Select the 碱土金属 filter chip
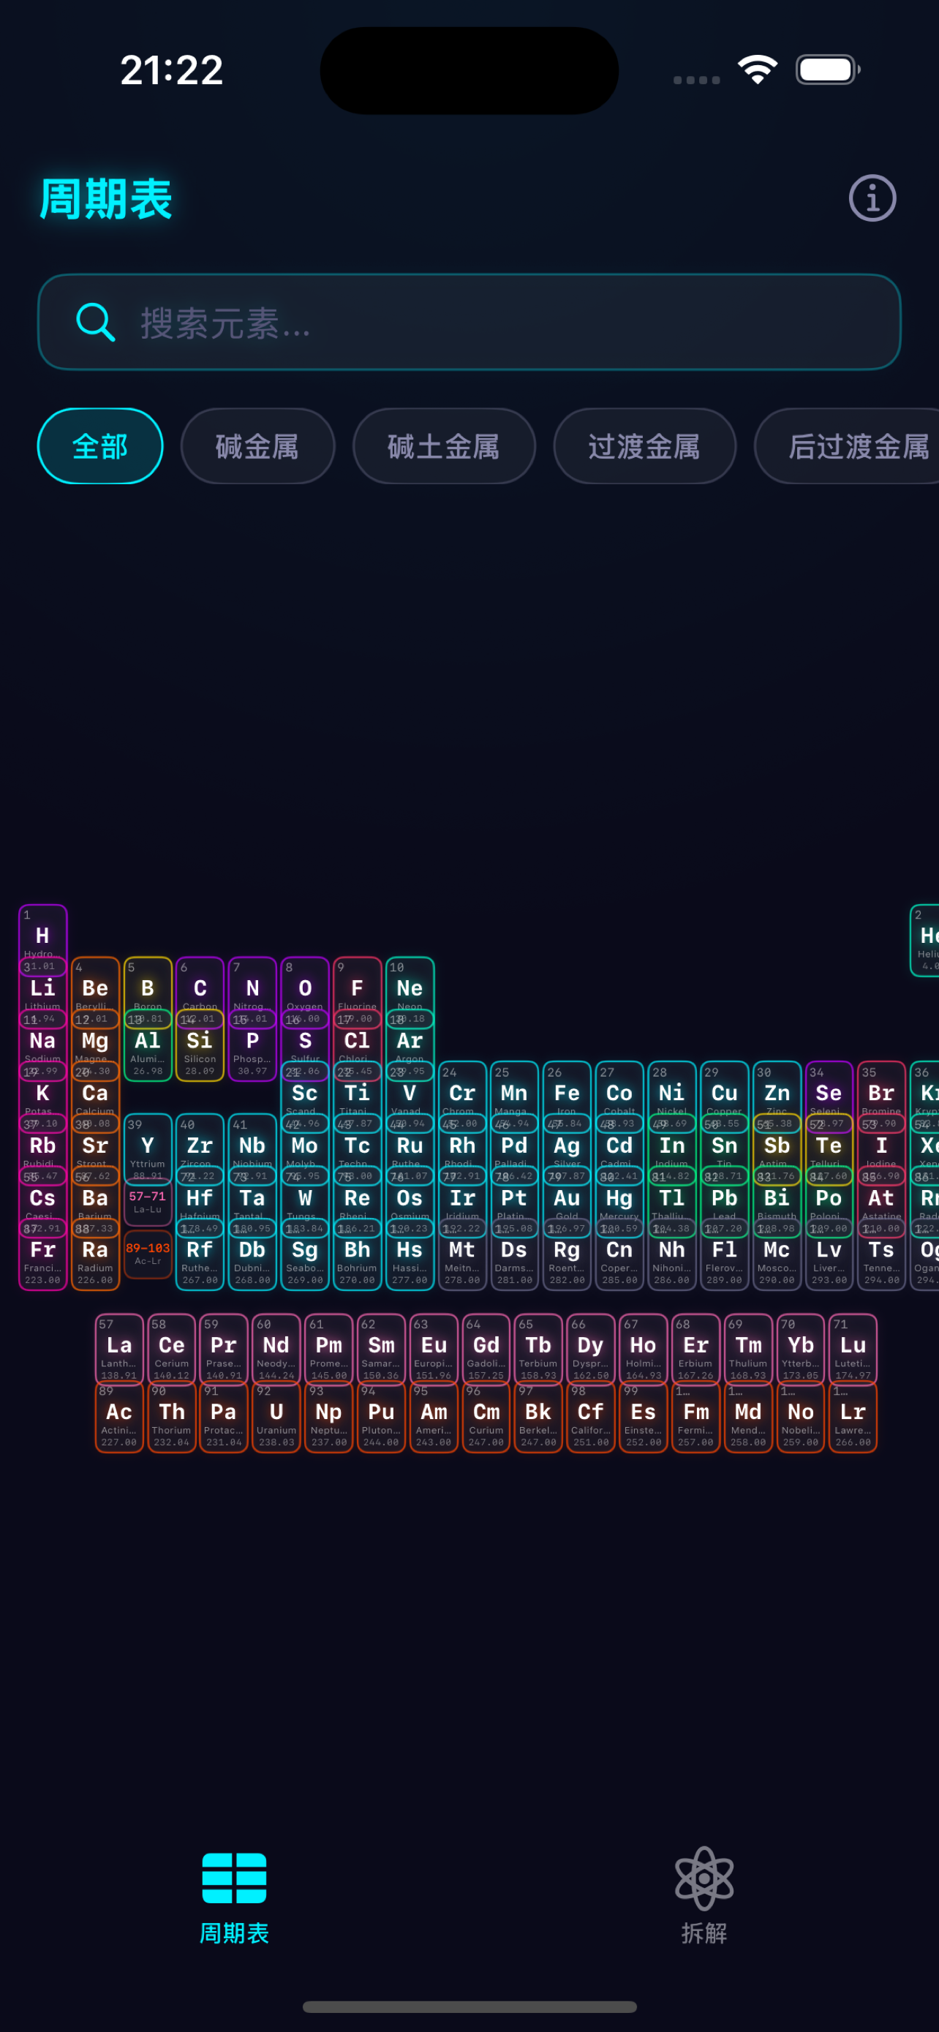Viewport: 939px width, 2032px height. pyautogui.click(x=444, y=446)
